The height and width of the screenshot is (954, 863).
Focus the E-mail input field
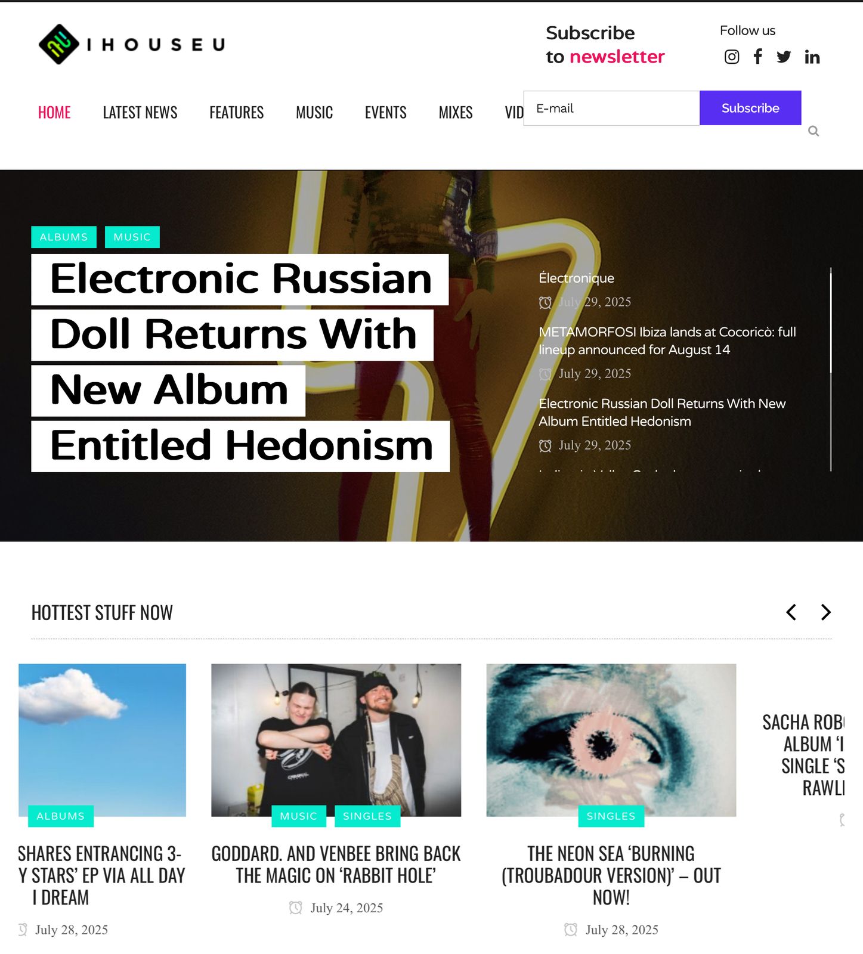click(x=611, y=108)
